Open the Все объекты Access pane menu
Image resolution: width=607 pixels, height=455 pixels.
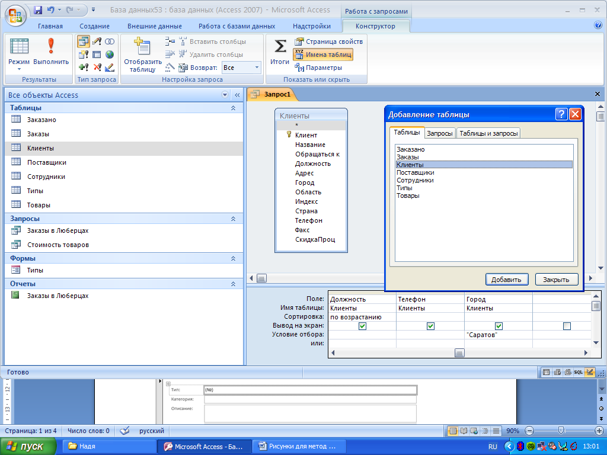pyautogui.click(x=225, y=95)
